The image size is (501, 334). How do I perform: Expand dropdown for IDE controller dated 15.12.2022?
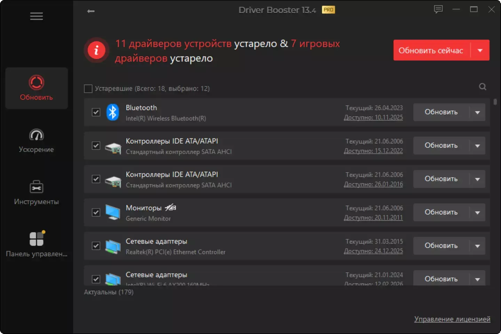pos(477,146)
